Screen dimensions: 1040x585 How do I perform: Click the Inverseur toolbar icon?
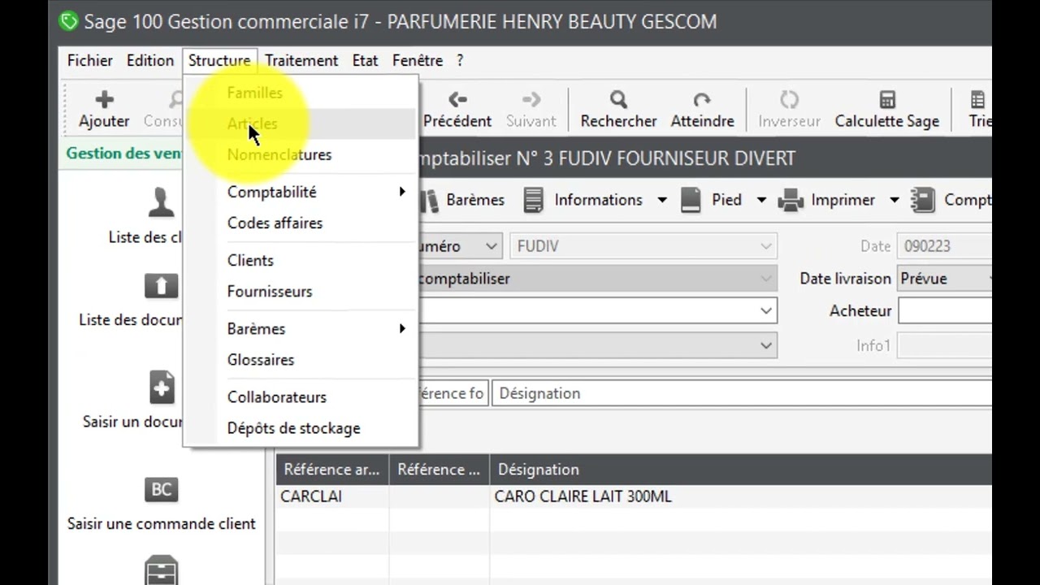[789, 100]
